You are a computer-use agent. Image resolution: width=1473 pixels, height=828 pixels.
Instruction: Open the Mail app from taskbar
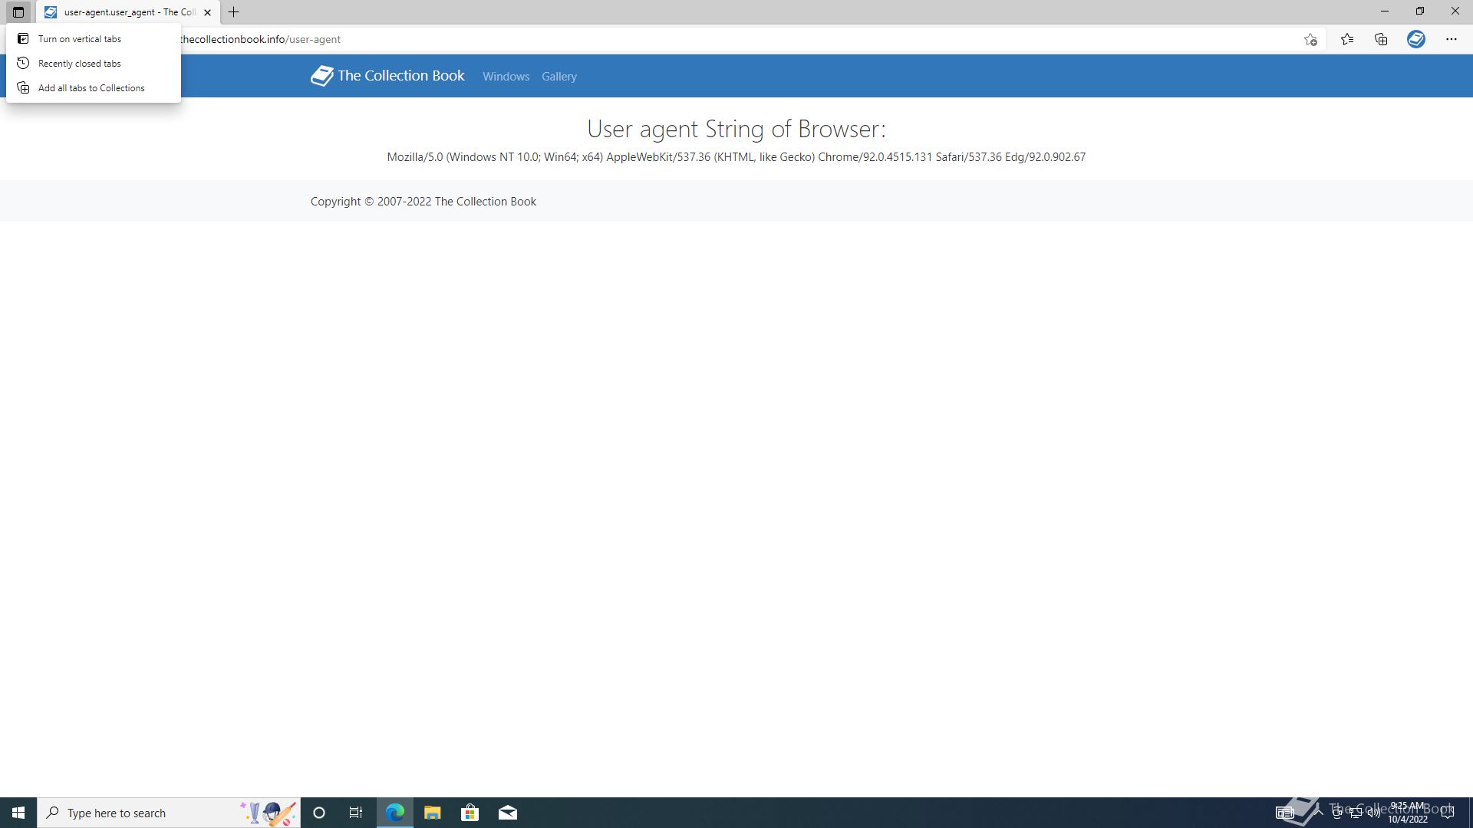coord(508,813)
